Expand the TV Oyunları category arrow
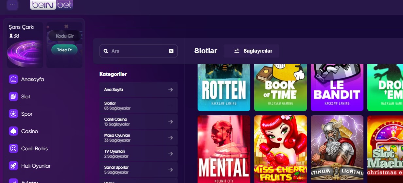The height and width of the screenshot is (183, 403). click(170, 154)
